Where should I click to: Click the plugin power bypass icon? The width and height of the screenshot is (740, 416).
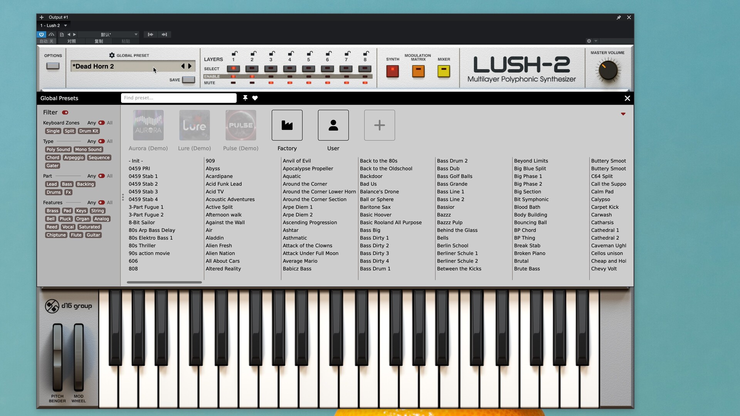[x=42, y=34]
